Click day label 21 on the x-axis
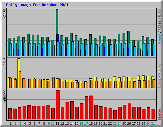The image size is (163, 127). 105,124
